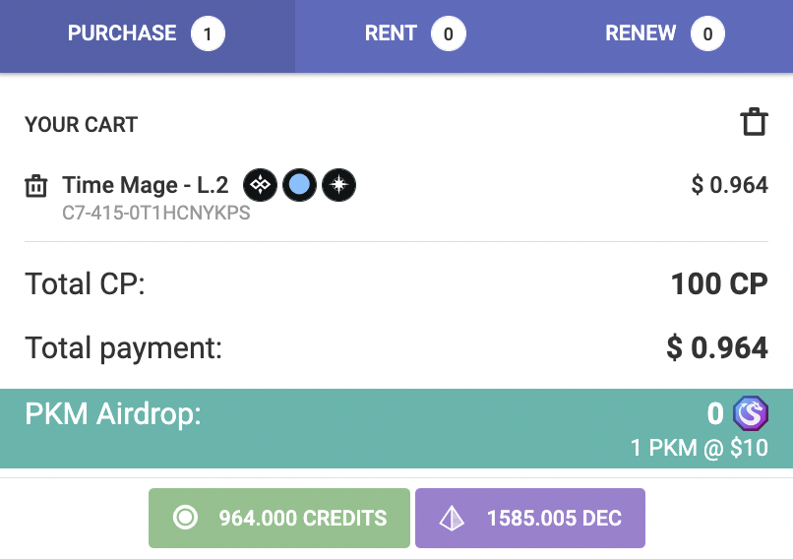Click the circle icon on the Credits button

[185, 518]
